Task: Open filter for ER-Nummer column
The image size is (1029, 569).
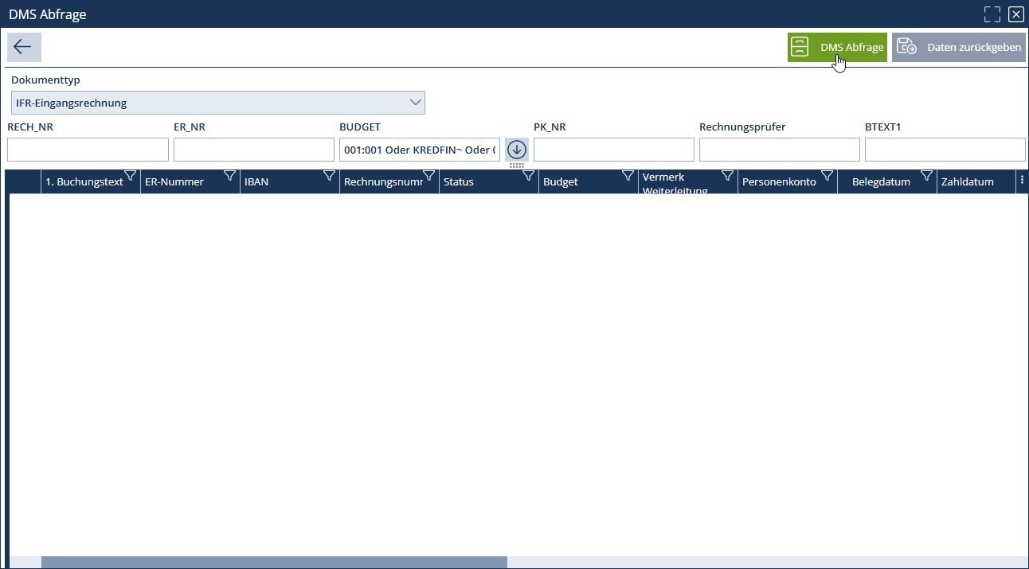Action: click(230, 176)
